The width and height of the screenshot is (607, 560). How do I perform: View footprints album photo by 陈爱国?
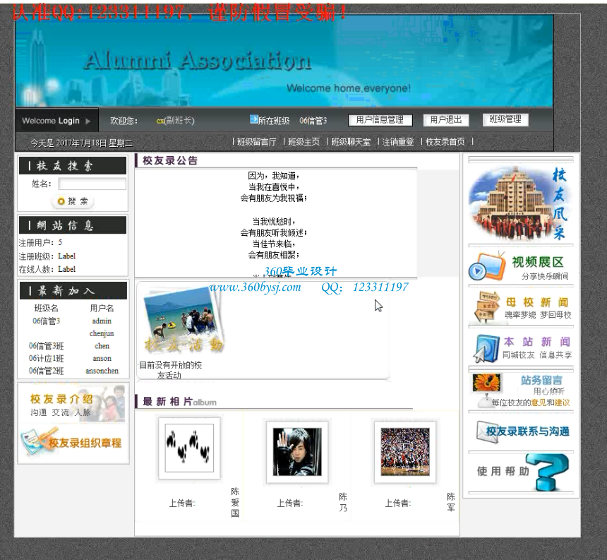coord(189,448)
